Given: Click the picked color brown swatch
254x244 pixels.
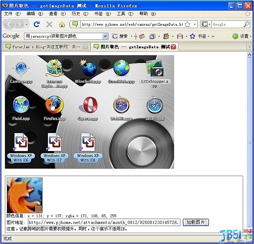Looking at the screenshot, I should (38, 209).
